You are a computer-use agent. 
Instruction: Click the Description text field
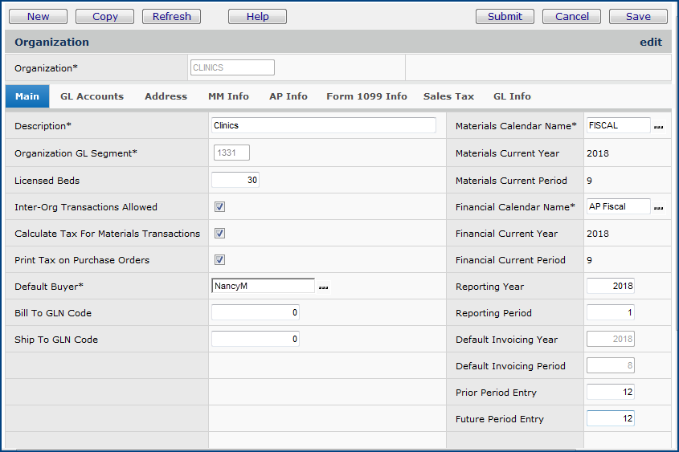click(x=323, y=125)
